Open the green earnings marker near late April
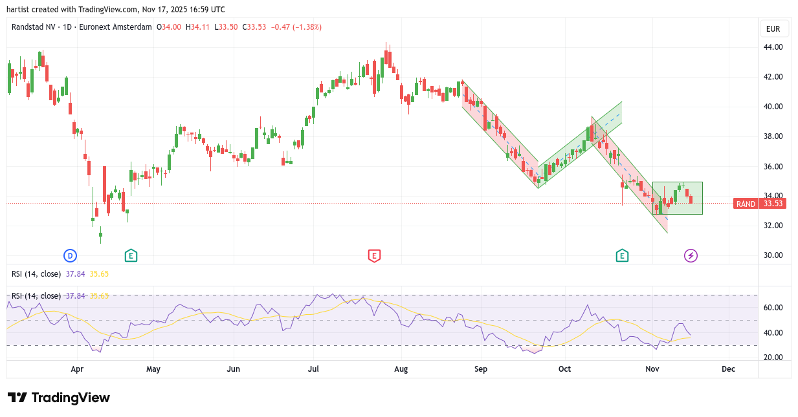This screenshot has height=417, width=798. [x=131, y=255]
